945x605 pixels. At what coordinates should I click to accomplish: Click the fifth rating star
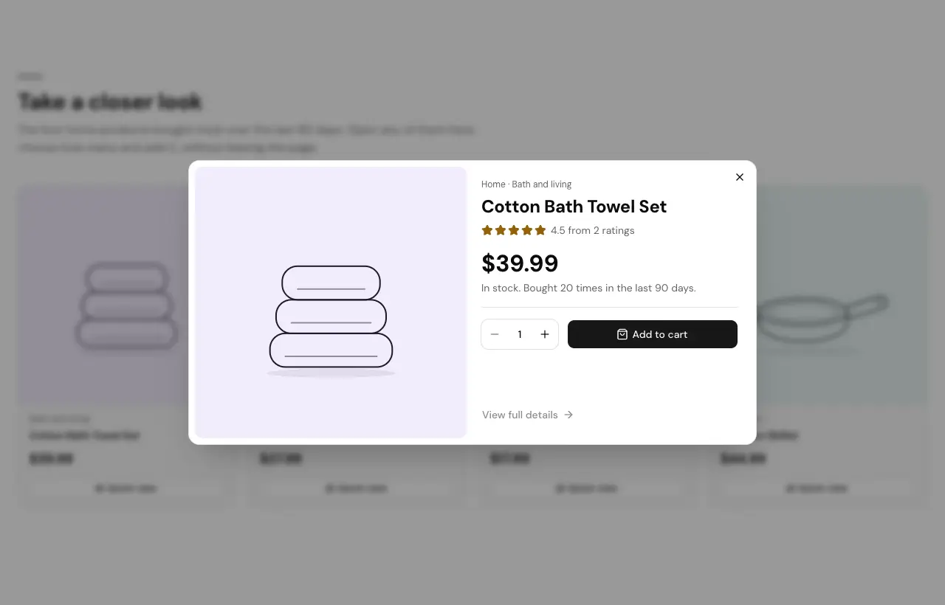pos(540,230)
